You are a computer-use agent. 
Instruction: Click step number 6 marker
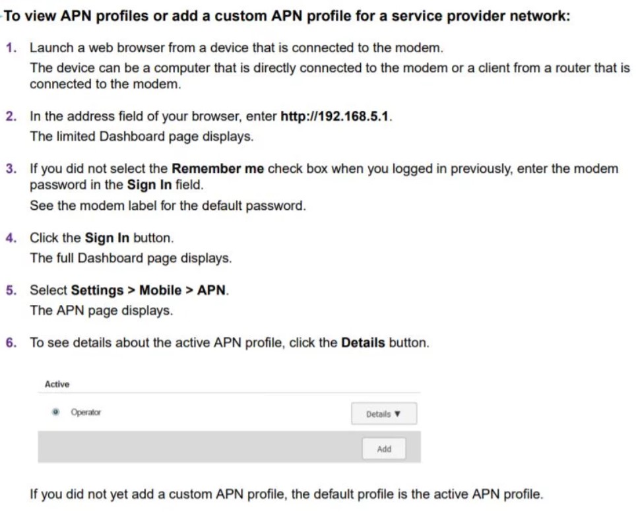11,342
